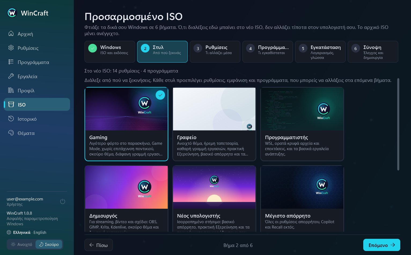Go to Προγράμματα in the sidebar

click(37, 62)
